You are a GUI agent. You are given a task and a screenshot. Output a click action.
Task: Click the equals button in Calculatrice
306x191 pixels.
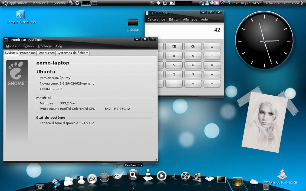click(x=193, y=84)
